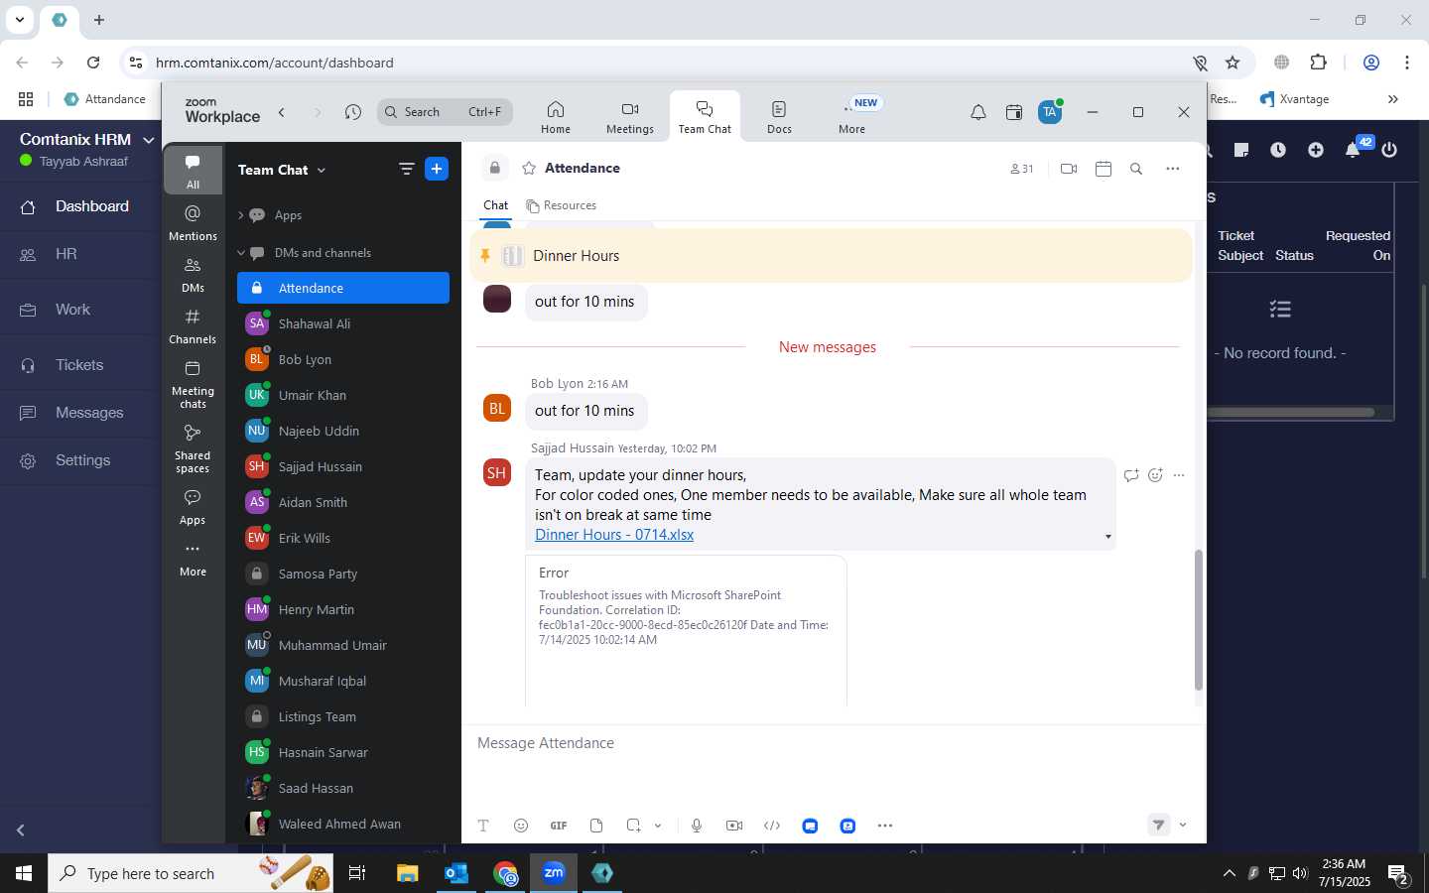Select All chats in the Zoom sidebar

(193, 171)
